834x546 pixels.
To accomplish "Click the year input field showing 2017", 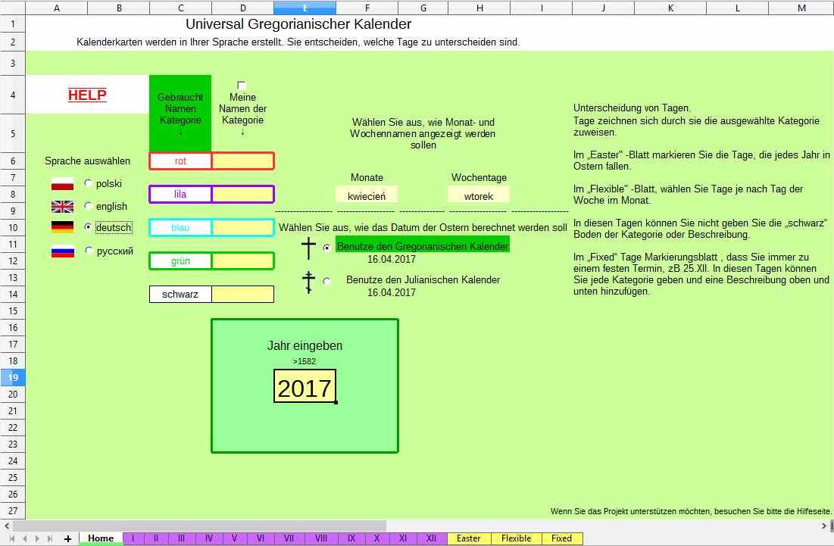I will tap(305, 387).
